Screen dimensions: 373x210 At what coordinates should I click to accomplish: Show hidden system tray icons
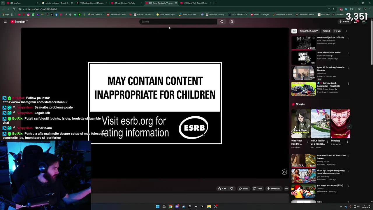click(x=341, y=206)
